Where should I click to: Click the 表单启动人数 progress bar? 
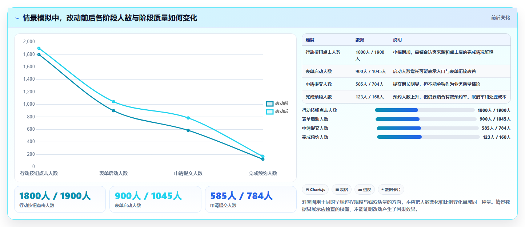(x=426, y=119)
